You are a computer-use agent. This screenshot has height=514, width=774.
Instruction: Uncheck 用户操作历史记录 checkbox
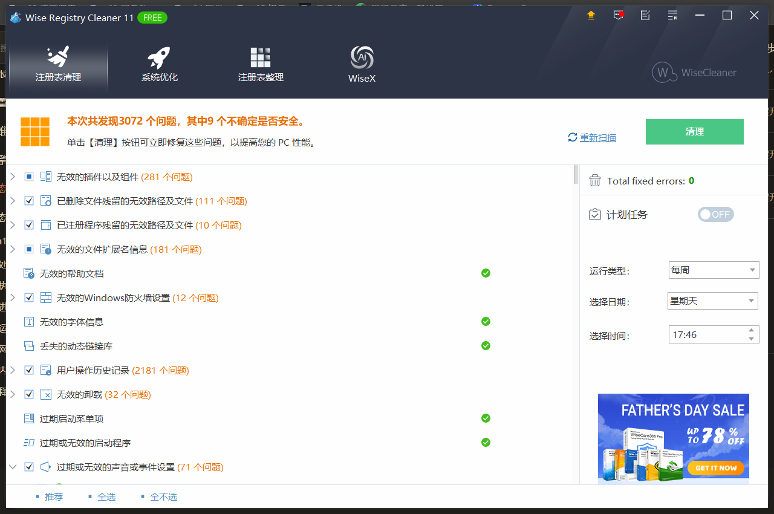29,370
